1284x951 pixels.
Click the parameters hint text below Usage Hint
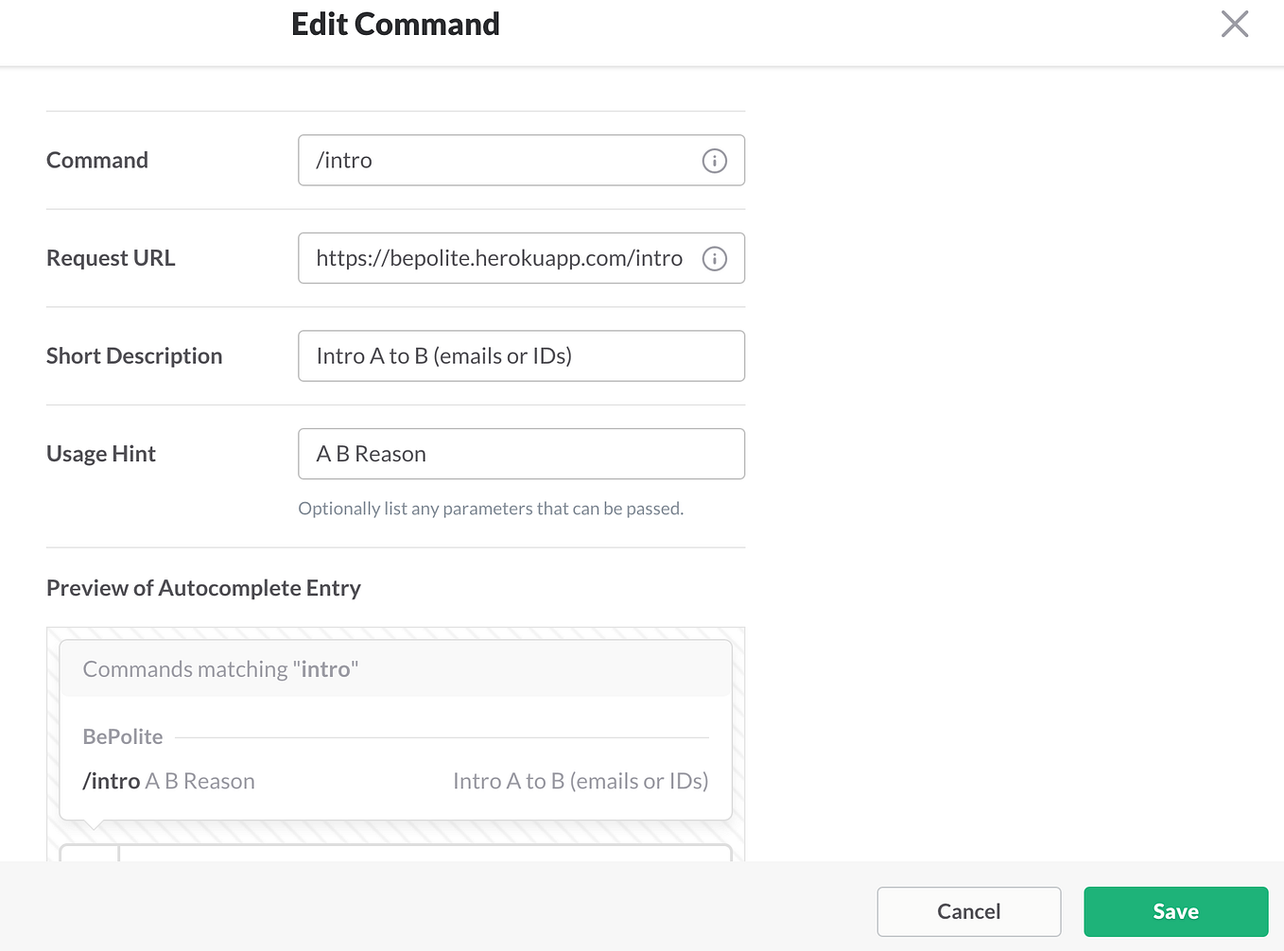[491, 508]
